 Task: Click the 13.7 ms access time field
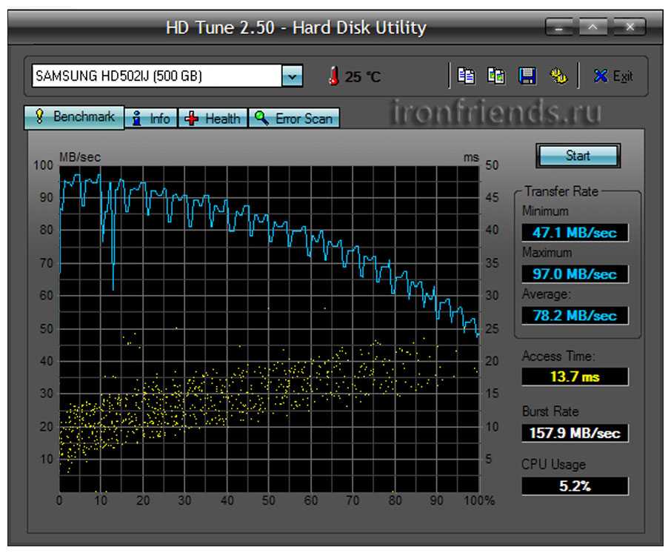click(574, 377)
